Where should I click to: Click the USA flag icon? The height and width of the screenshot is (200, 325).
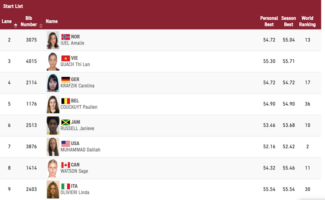point(65,143)
